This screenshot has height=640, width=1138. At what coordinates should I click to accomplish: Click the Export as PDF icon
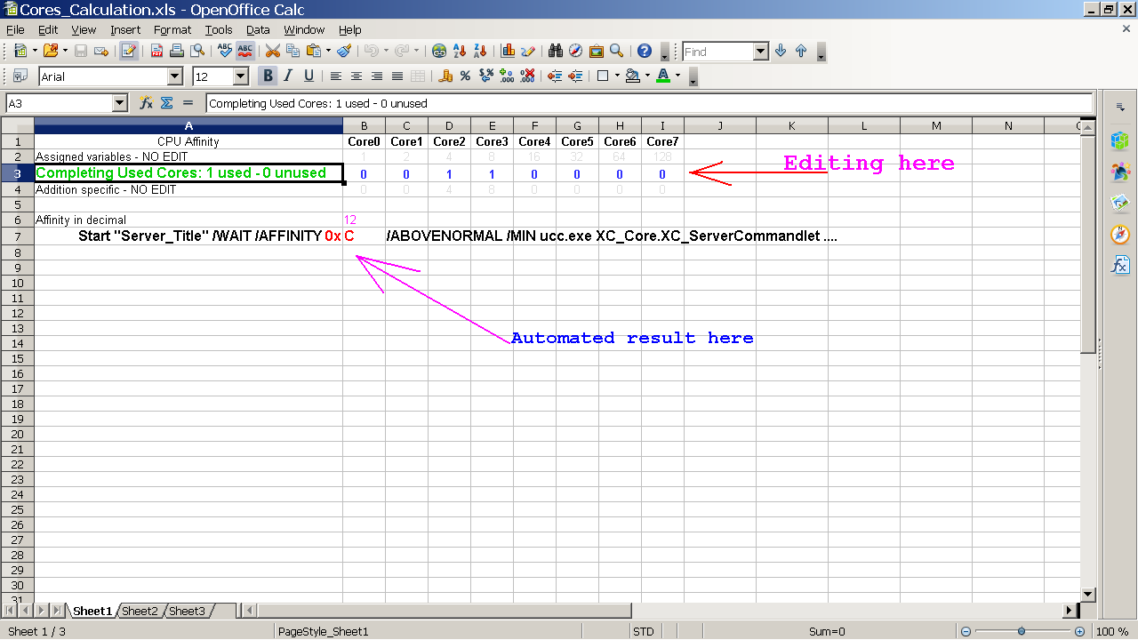point(157,52)
